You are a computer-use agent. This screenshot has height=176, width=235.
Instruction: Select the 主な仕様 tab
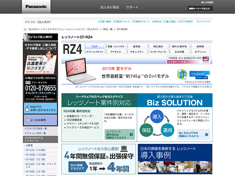179,52
